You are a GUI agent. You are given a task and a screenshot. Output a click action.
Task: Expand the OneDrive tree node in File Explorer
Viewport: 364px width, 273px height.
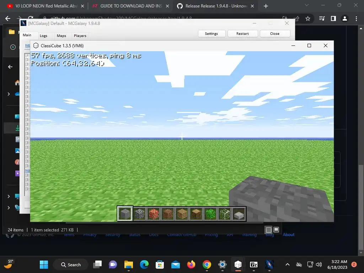pos(9,94)
